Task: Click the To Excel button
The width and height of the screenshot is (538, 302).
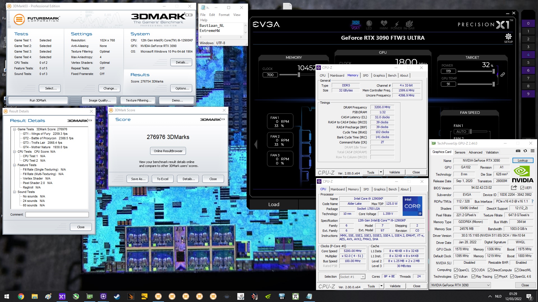Action: [x=163, y=179]
